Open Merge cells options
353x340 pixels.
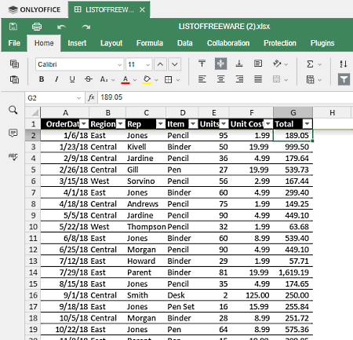(x=280, y=79)
